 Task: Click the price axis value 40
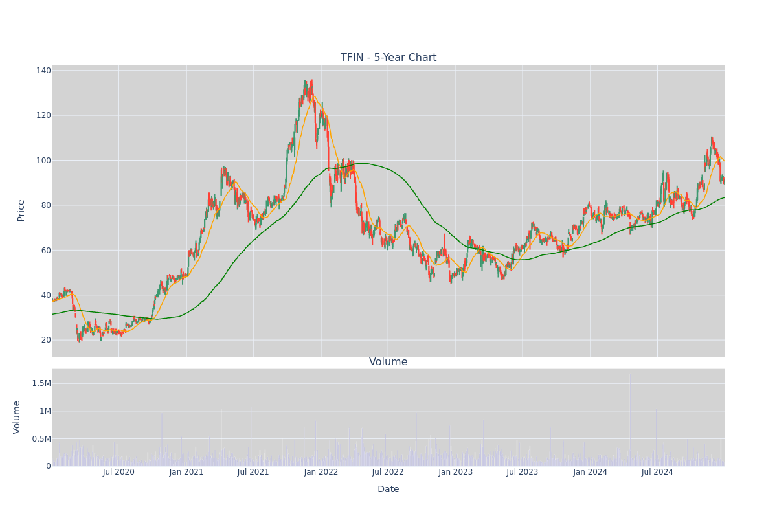tap(45, 295)
